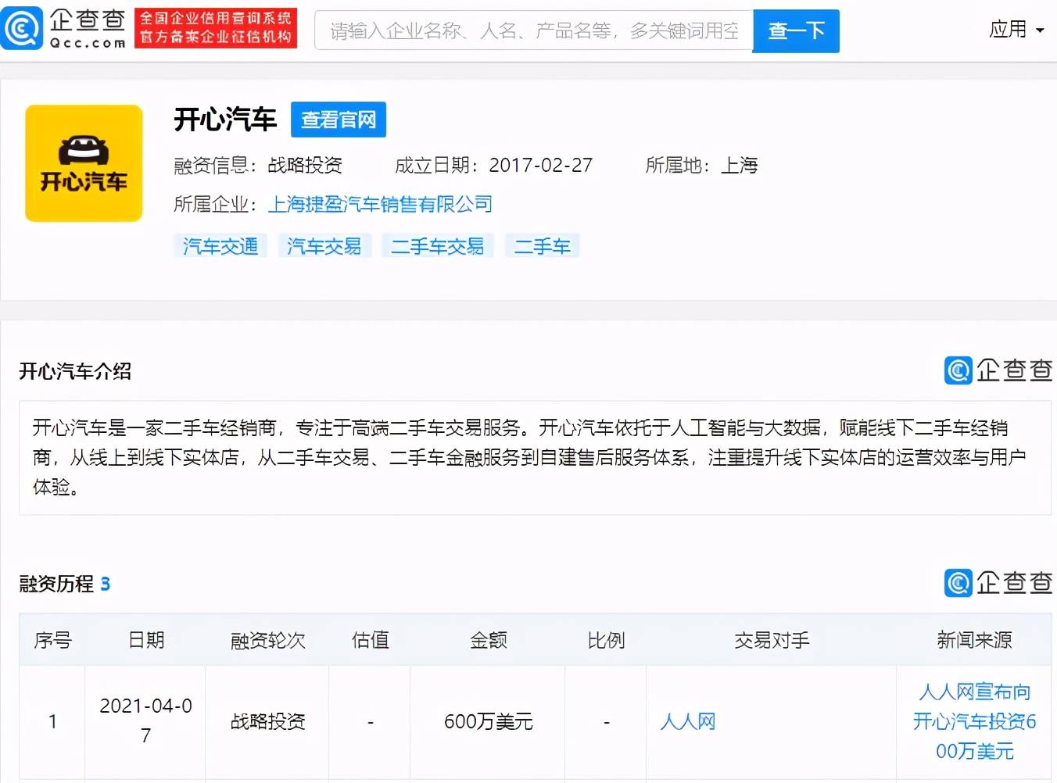
Task: Click the 日期 column header
Action: (146, 641)
